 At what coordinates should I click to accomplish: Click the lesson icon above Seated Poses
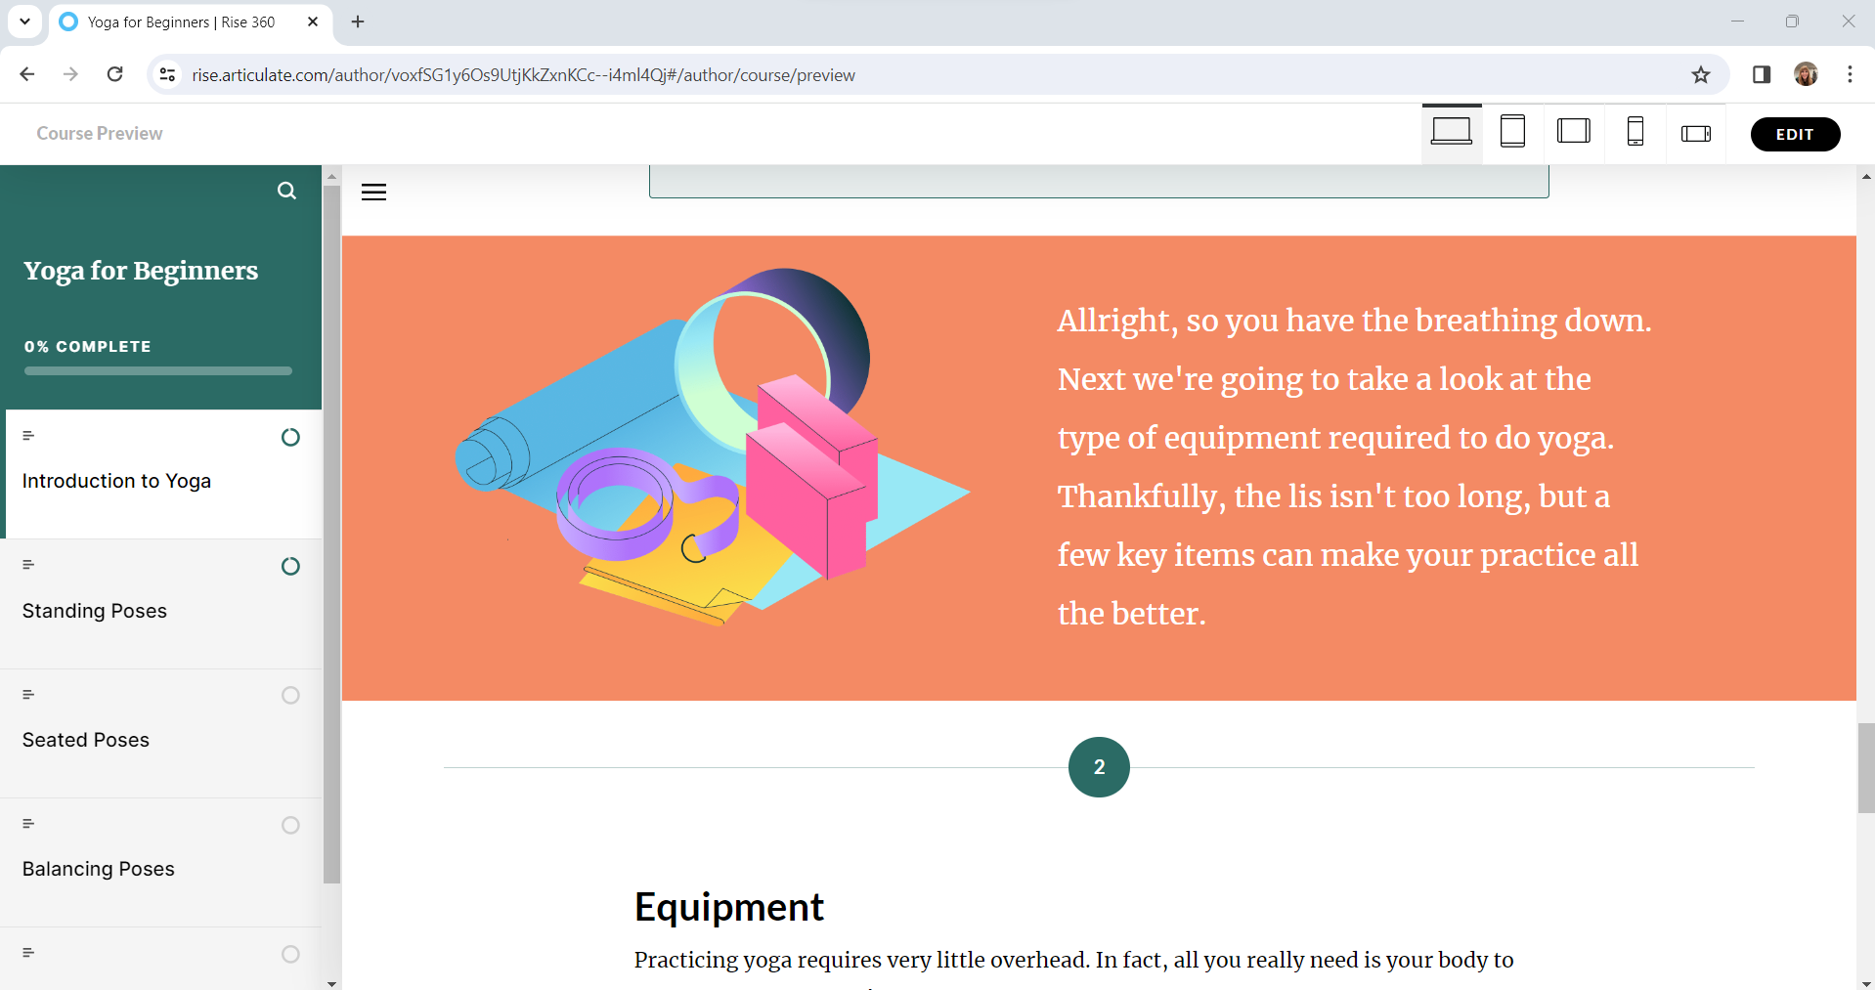(28, 694)
